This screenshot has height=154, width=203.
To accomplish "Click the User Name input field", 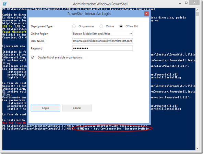I will (x=103, y=41).
